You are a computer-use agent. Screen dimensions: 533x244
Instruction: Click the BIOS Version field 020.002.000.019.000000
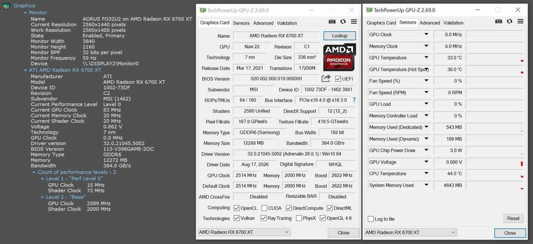click(276, 79)
